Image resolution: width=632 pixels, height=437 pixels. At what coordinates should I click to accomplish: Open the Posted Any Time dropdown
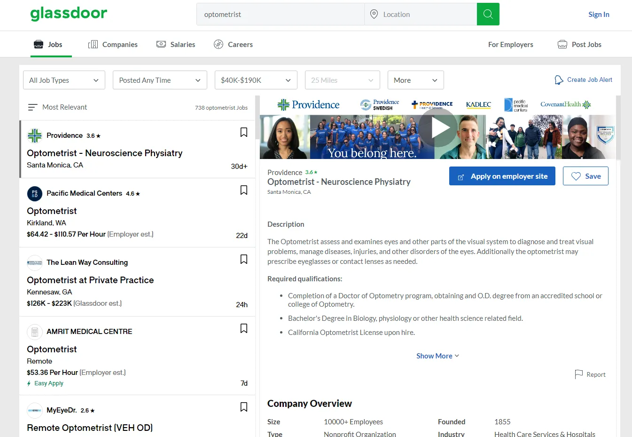click(160, 80)
